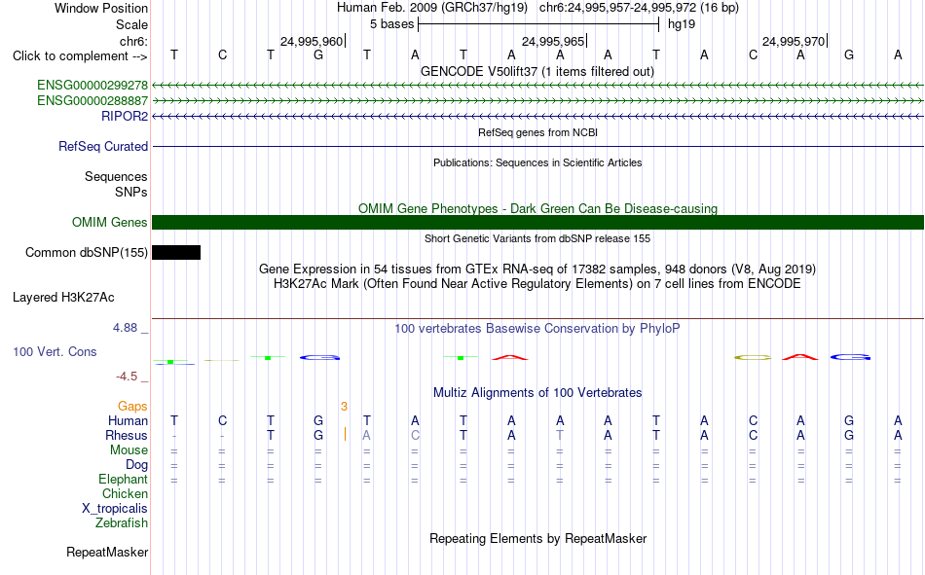
Task: Click the yellow C in PhyloP conservation logo
Action: point(752,357)
